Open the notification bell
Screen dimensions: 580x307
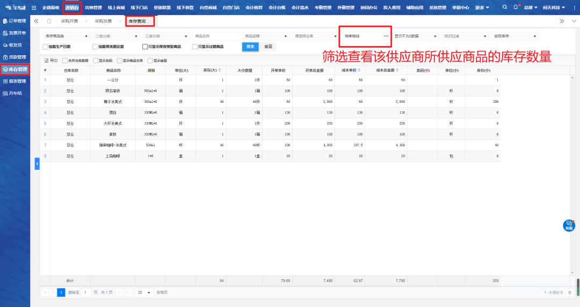[x=516, y=8]
